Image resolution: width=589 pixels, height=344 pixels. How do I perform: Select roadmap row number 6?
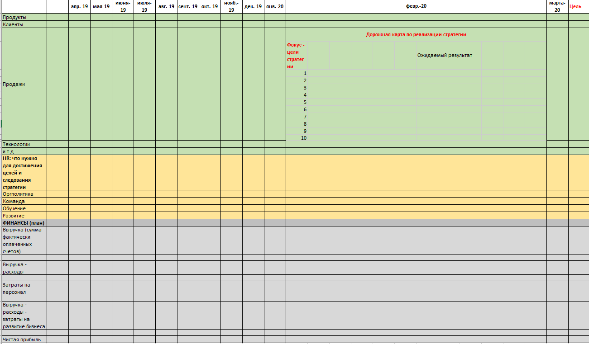(297, 109)
